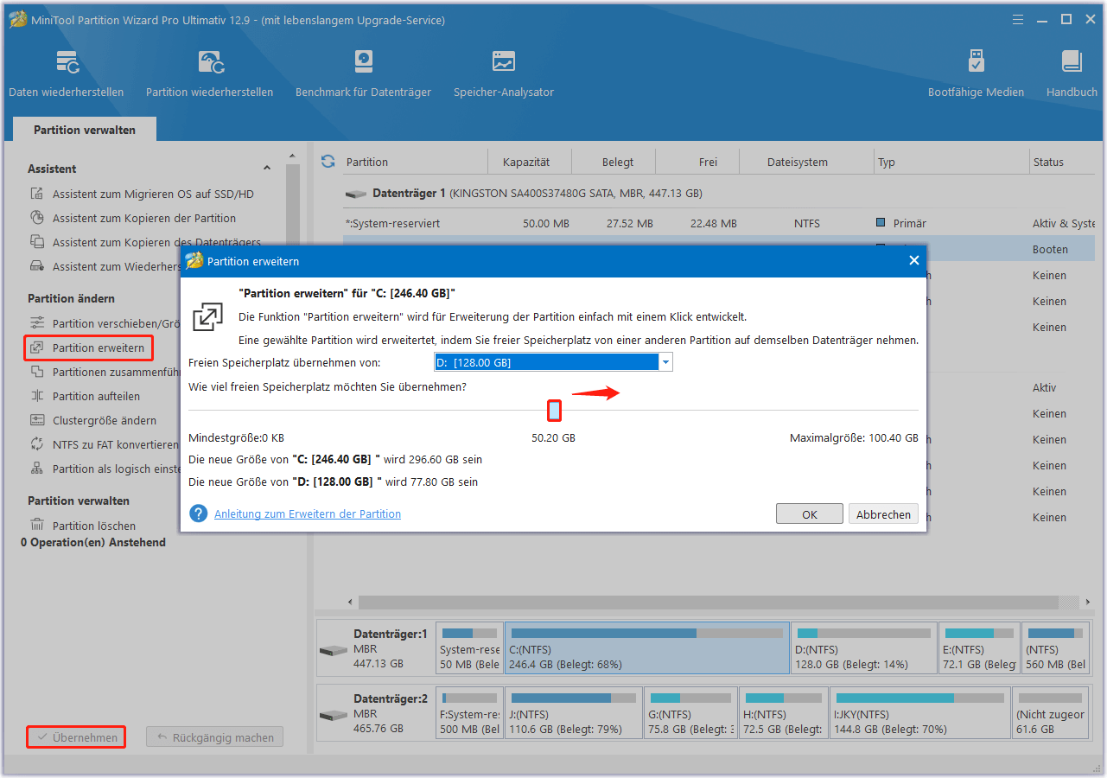Select the Nicht zugeordnet 61.6 GB block
1107x778 pixels.
(1050, 714)
